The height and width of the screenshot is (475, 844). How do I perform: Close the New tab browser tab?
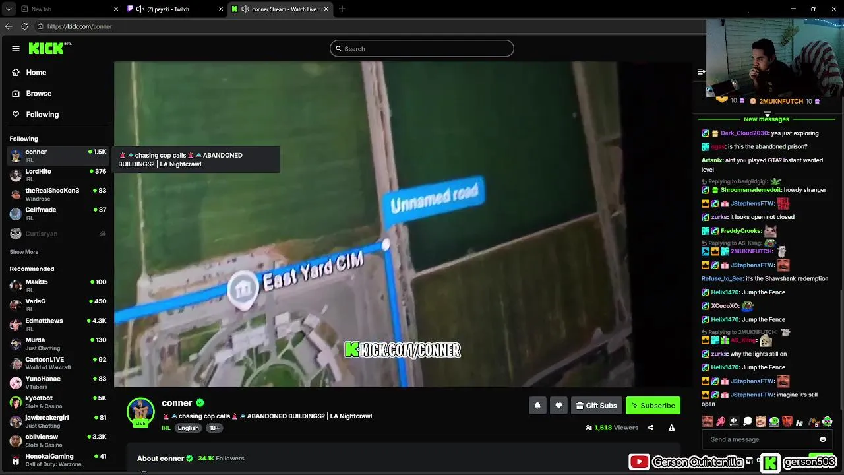116,9
